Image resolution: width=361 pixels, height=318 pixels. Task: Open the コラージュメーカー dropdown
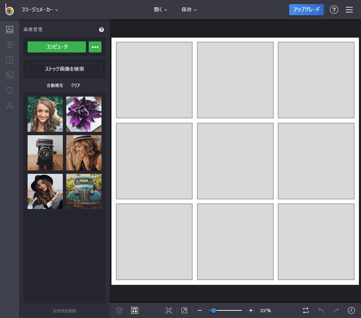tap(39, 10)
